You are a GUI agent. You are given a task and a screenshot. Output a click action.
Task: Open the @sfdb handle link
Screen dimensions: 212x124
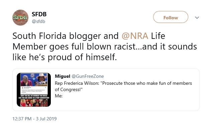tap(38, 21)
